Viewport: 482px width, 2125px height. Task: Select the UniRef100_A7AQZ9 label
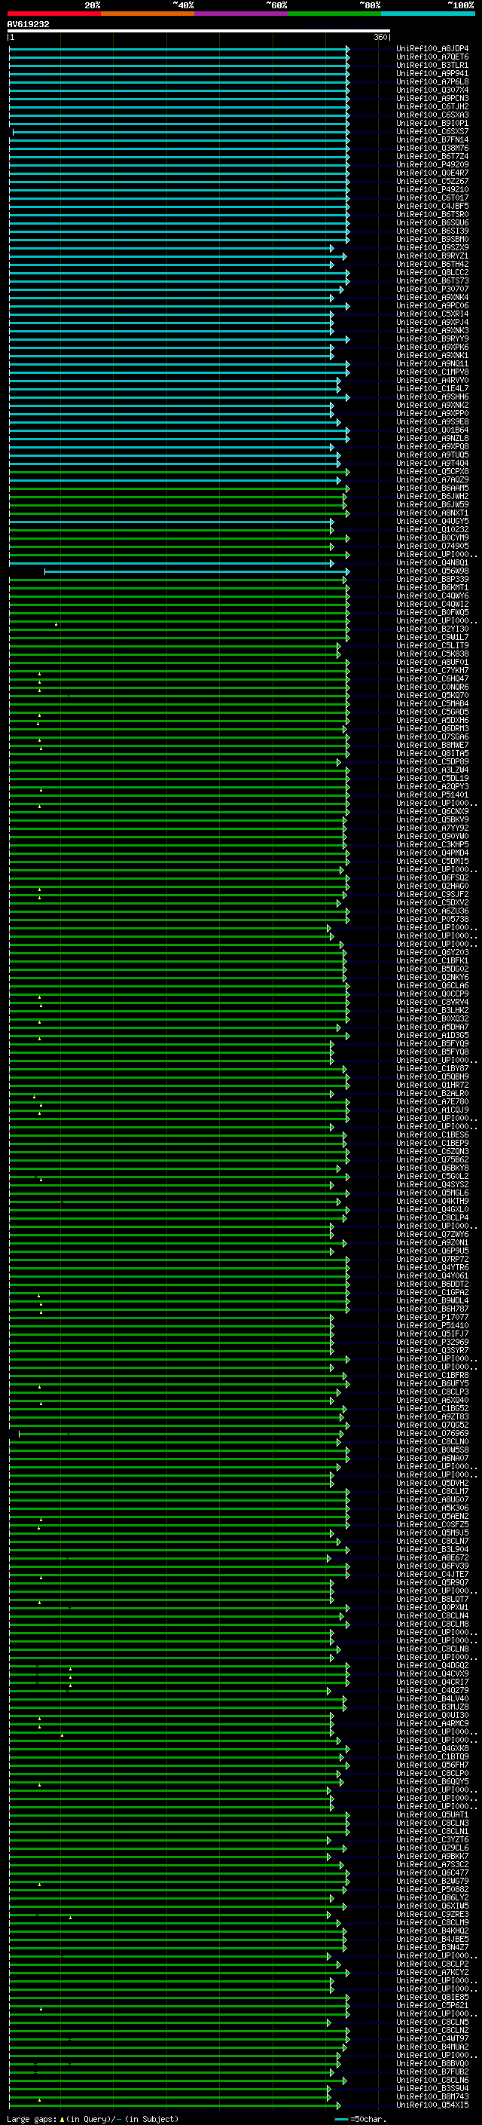point(432,480)
